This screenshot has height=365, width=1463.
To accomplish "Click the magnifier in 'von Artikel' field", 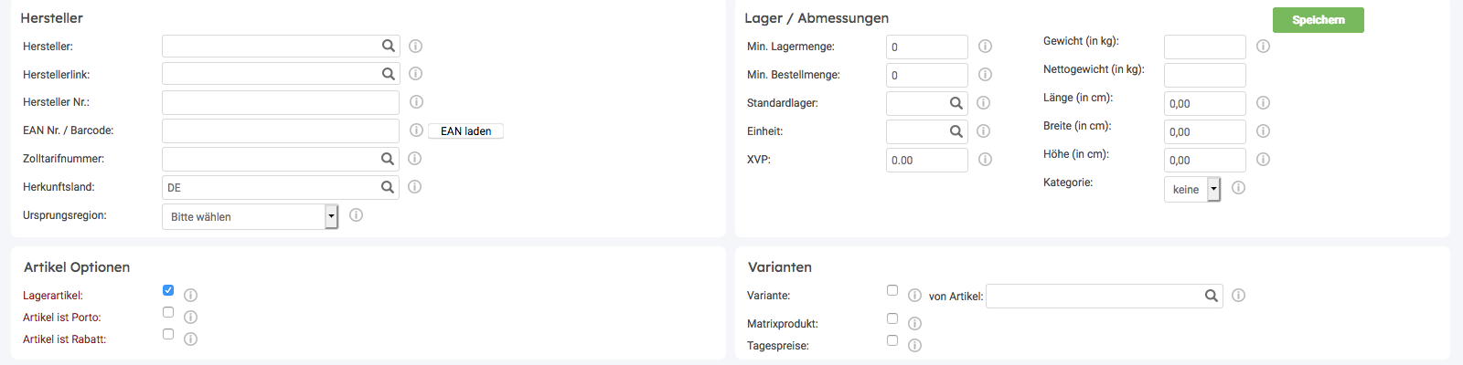I will point(1212,296).
